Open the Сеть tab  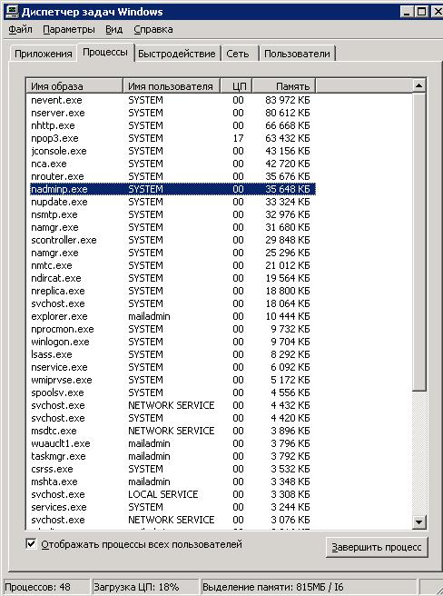click(x=238, y=54)
